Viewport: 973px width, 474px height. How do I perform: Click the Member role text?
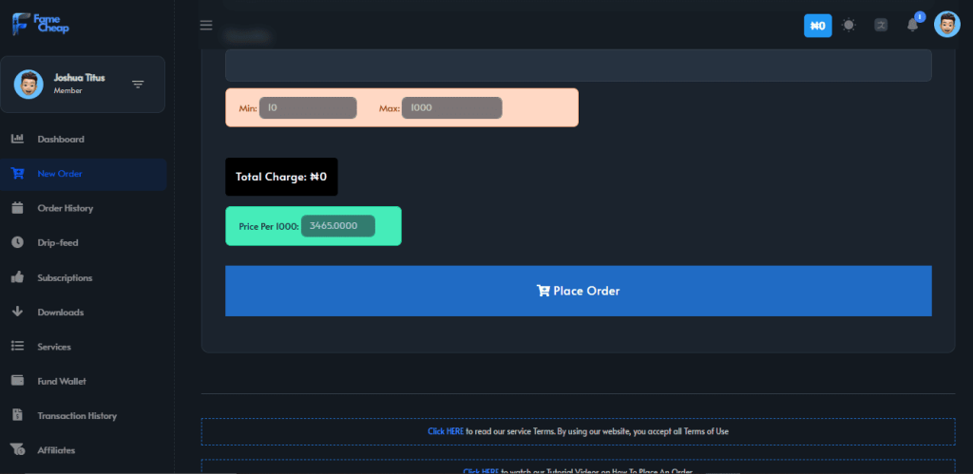tap(67, 91)
